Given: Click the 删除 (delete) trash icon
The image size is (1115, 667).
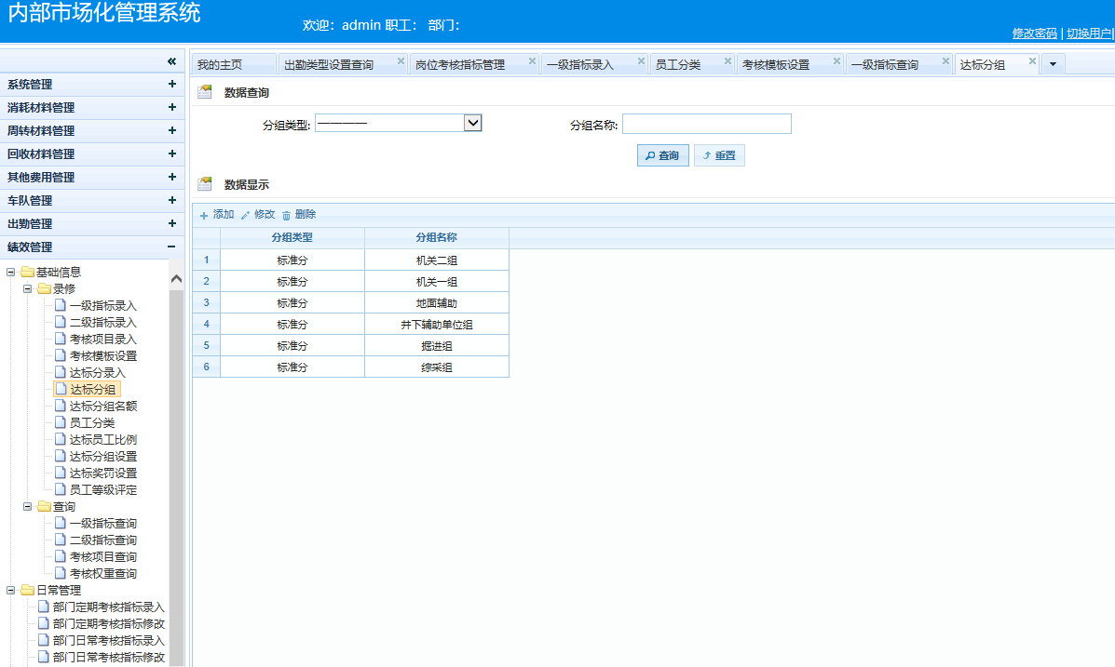Looking at the screenshot, I should tap(287, 215).
